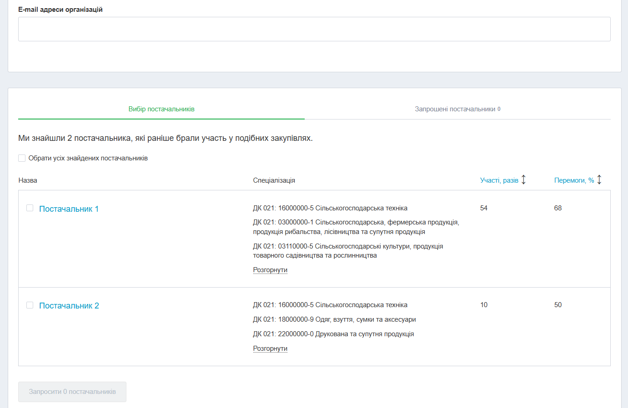Image resolution: width=628 pixels, height=408 pixels.
Task: Click the Спеціалізація column header
Action: 274,180
